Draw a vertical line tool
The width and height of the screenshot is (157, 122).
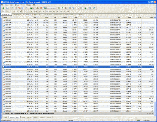pyautogui.click(x=11, y=11)
